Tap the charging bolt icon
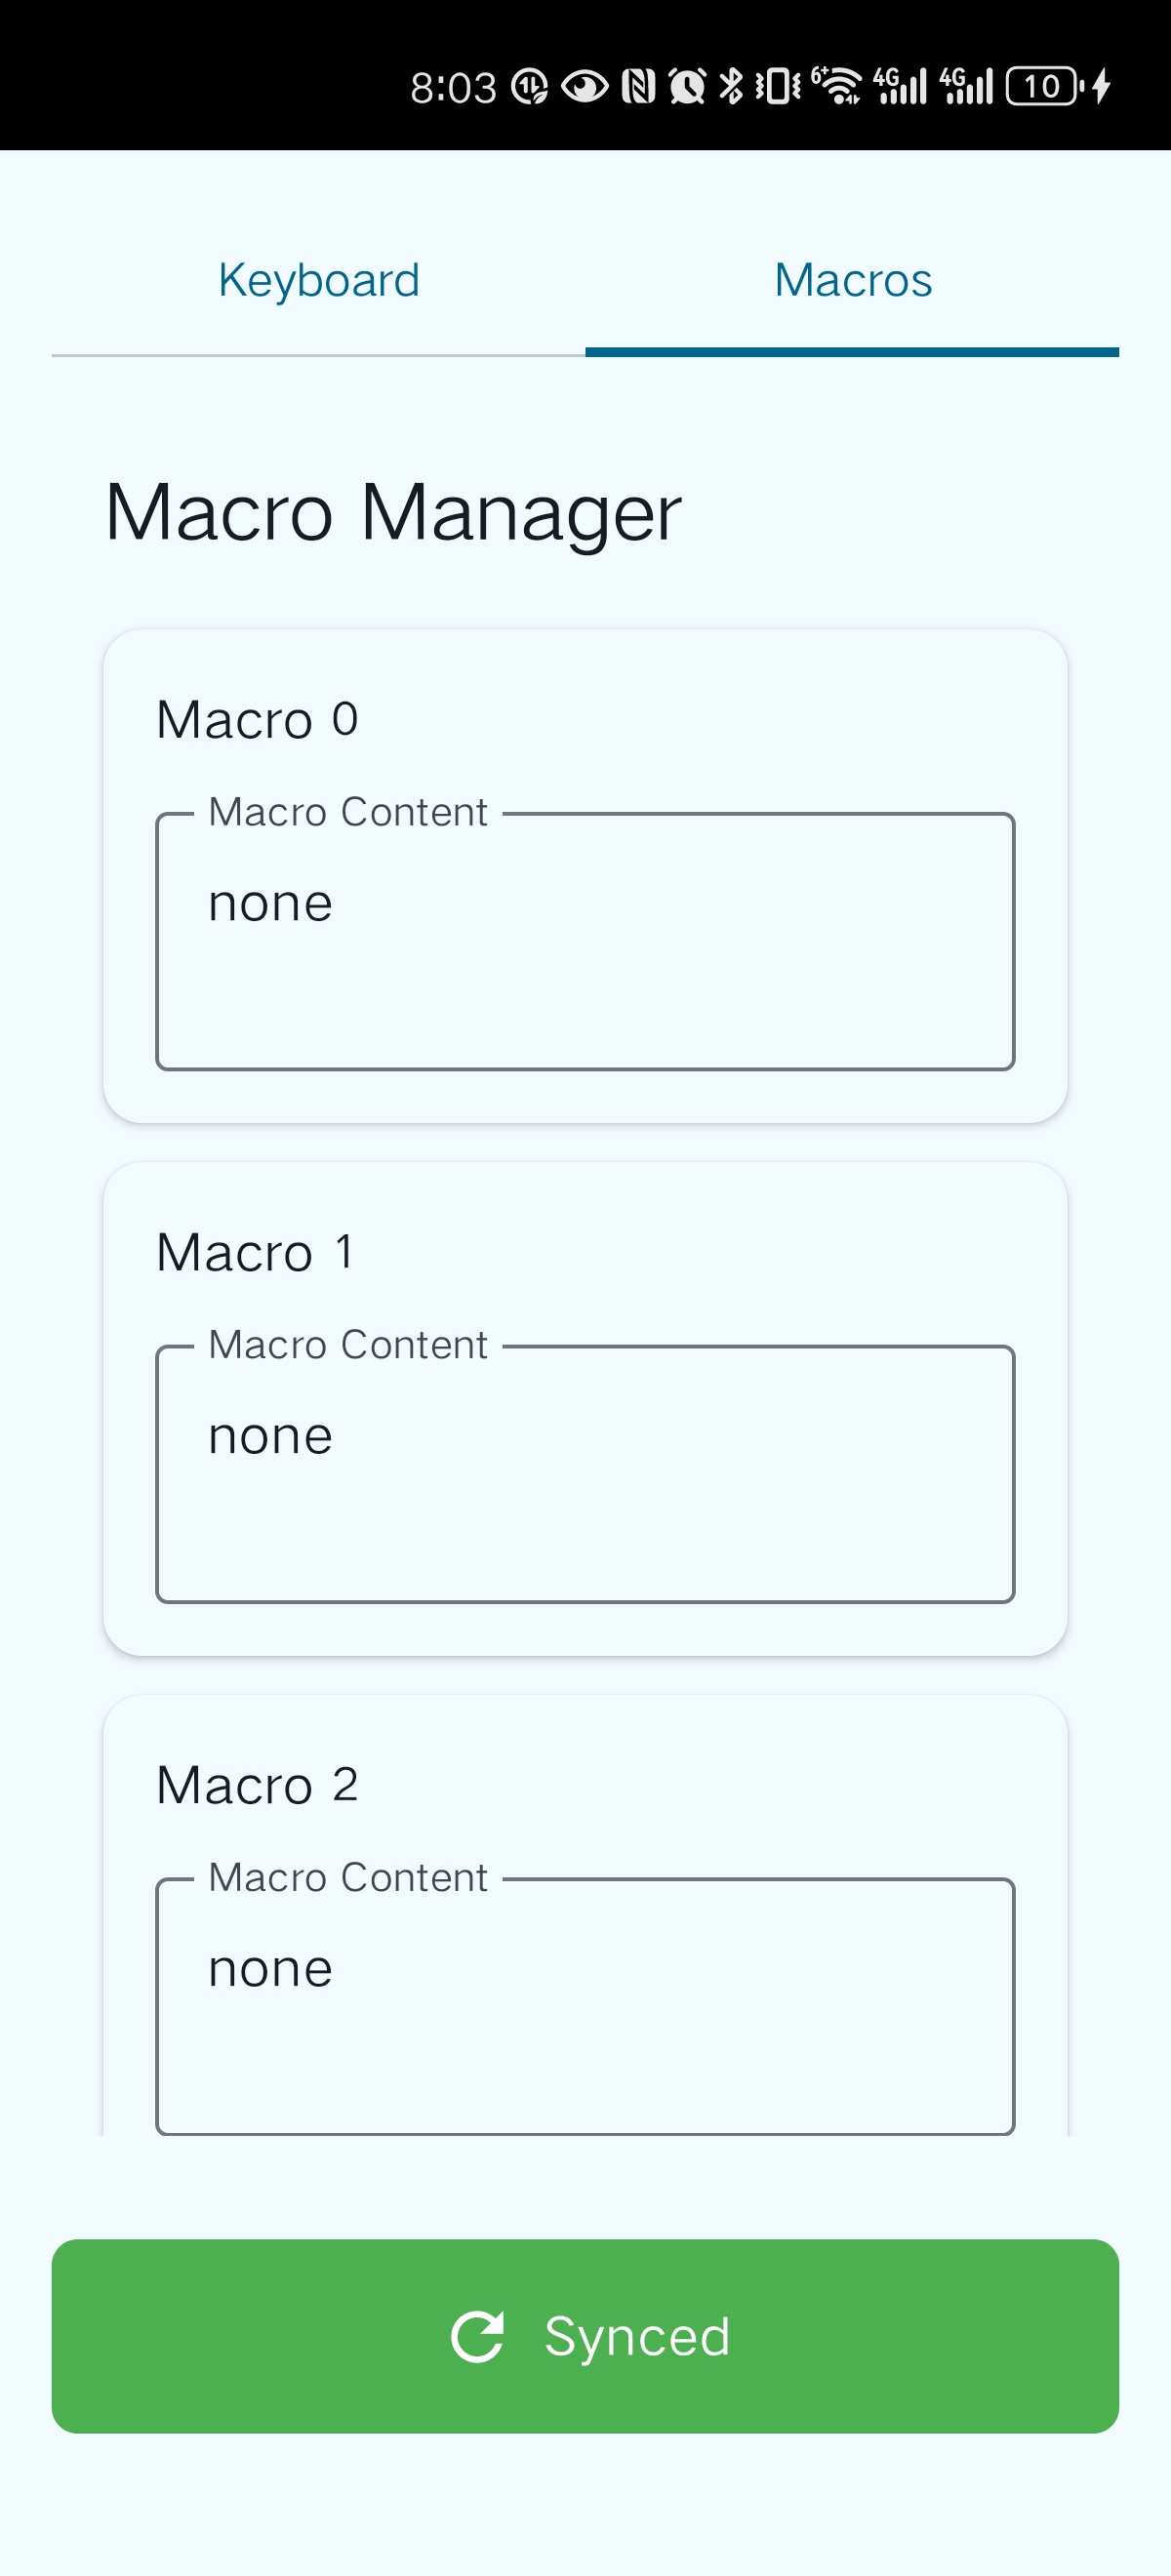The image size is (1171, 2576). pos(1102,87)
